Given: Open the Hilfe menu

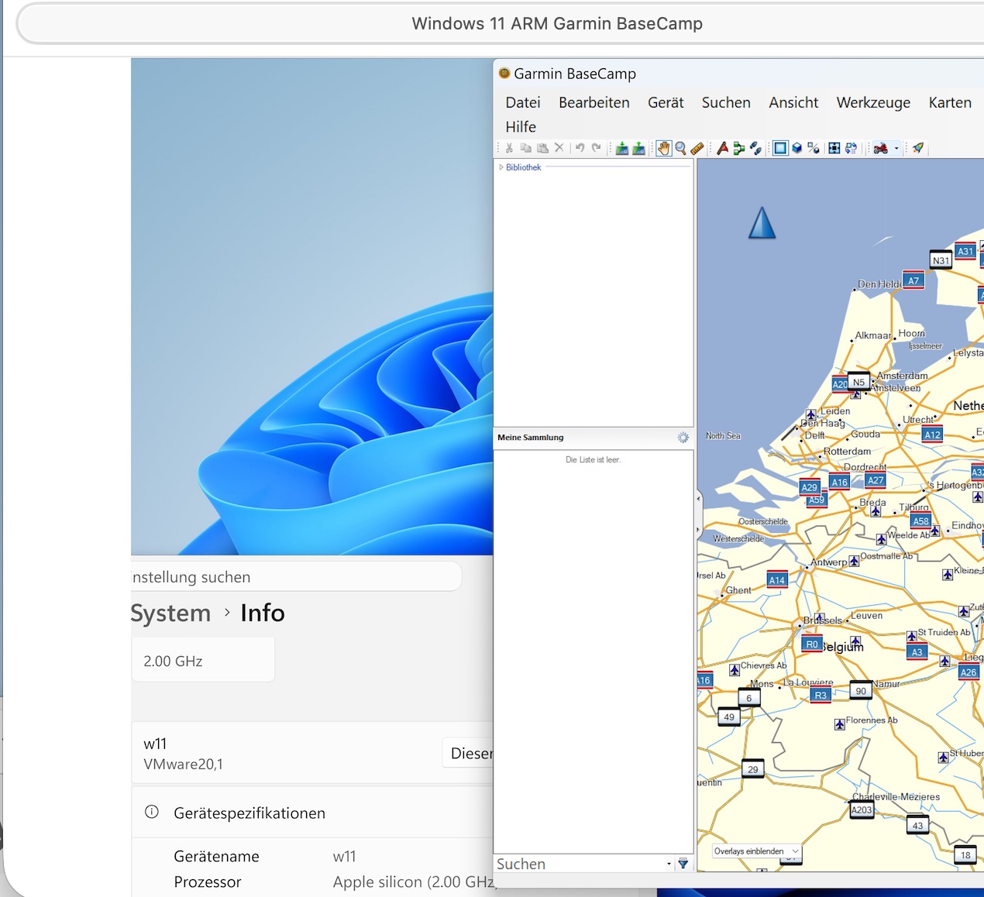Looking at the screenshot, I should pos(521,126).
